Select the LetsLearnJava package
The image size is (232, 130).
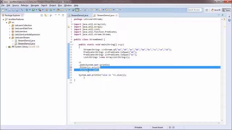point(21,31)
